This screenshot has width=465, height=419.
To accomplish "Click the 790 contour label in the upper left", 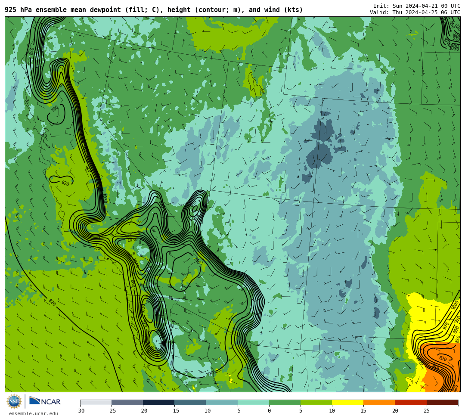I will pyautogui.click(x=55, y=109).
